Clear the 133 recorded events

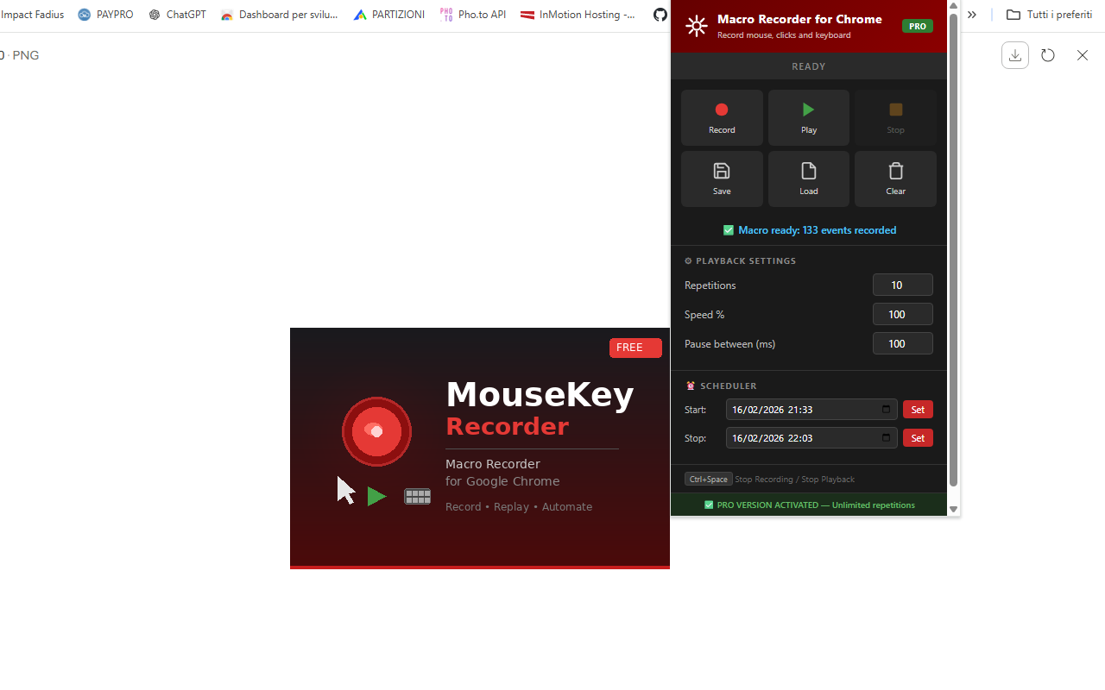895,172
